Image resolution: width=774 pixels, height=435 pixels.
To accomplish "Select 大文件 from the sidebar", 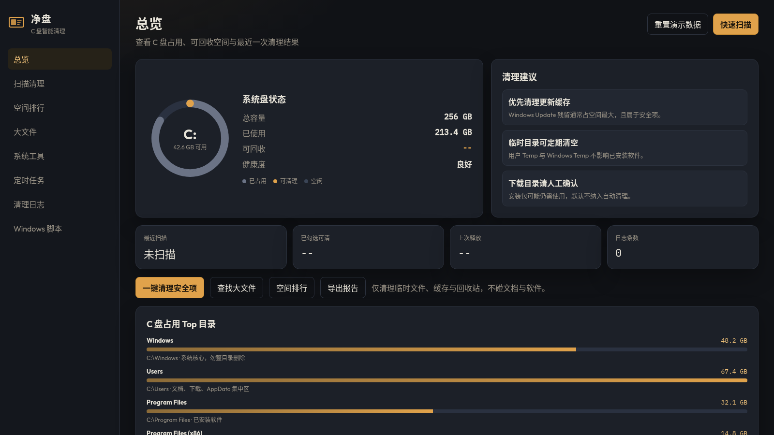I will pyautogui.click(x=60, y=131).
